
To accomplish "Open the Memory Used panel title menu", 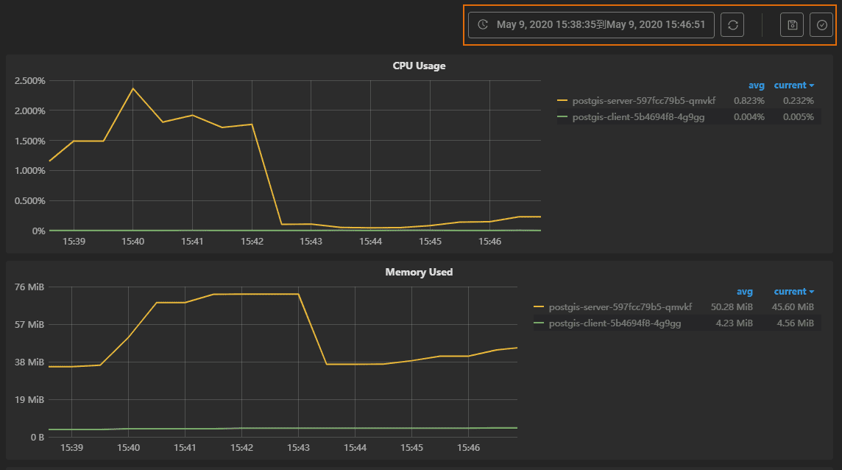I will coord(419,272).
